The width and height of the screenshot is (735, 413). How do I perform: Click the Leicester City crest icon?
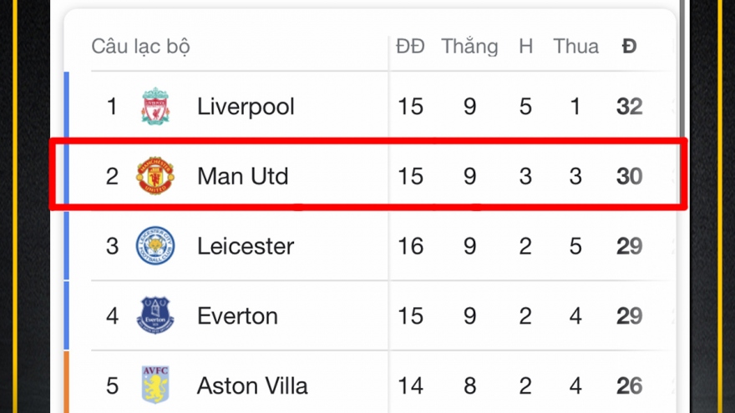[x=155, y=246]
